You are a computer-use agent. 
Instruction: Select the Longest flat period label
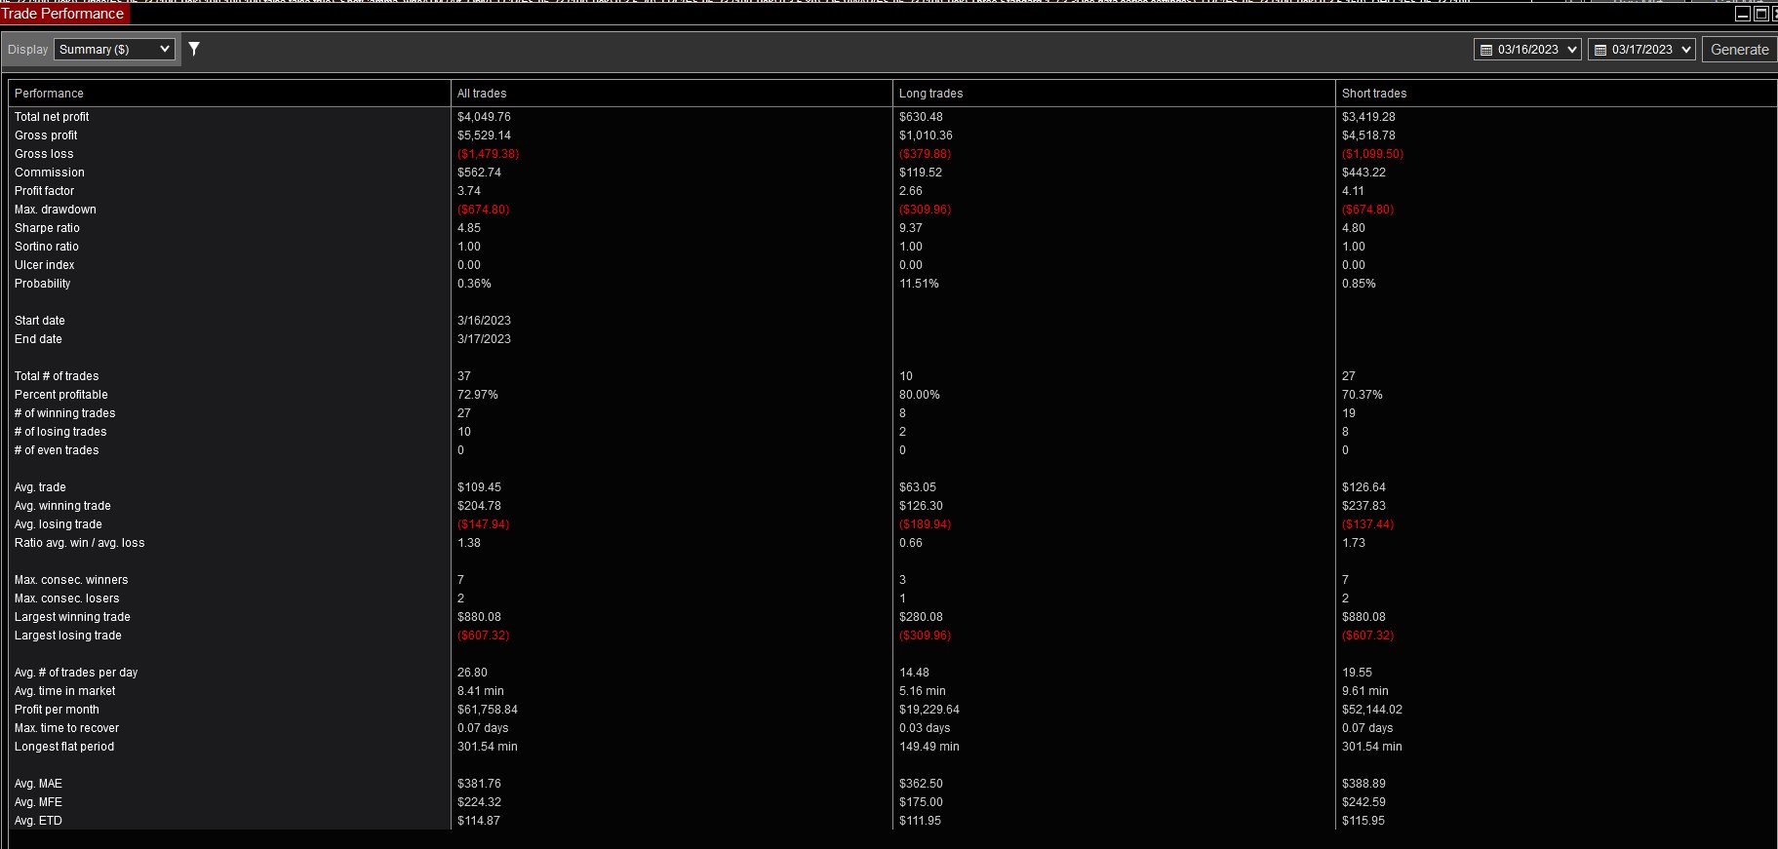[x=64, y=747]
